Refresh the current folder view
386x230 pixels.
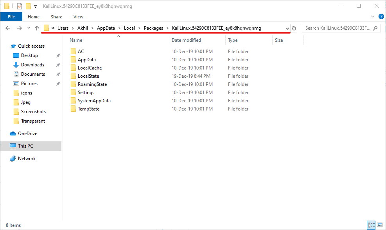tap(294, 28)
